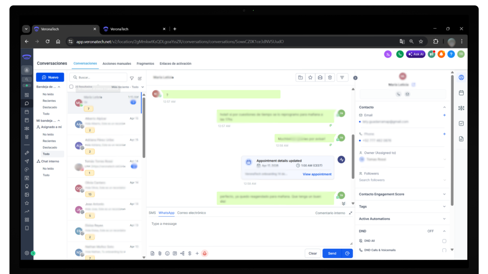The image size is (488, 274).
Task: Open the calendar icon in right sidebar
Action: [x=461, y=93]
